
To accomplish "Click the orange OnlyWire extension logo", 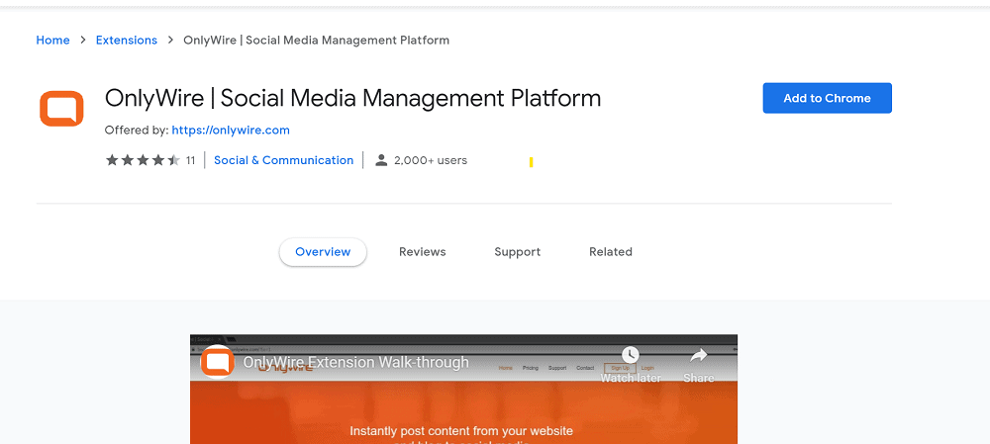I will (x=61, y=109).
